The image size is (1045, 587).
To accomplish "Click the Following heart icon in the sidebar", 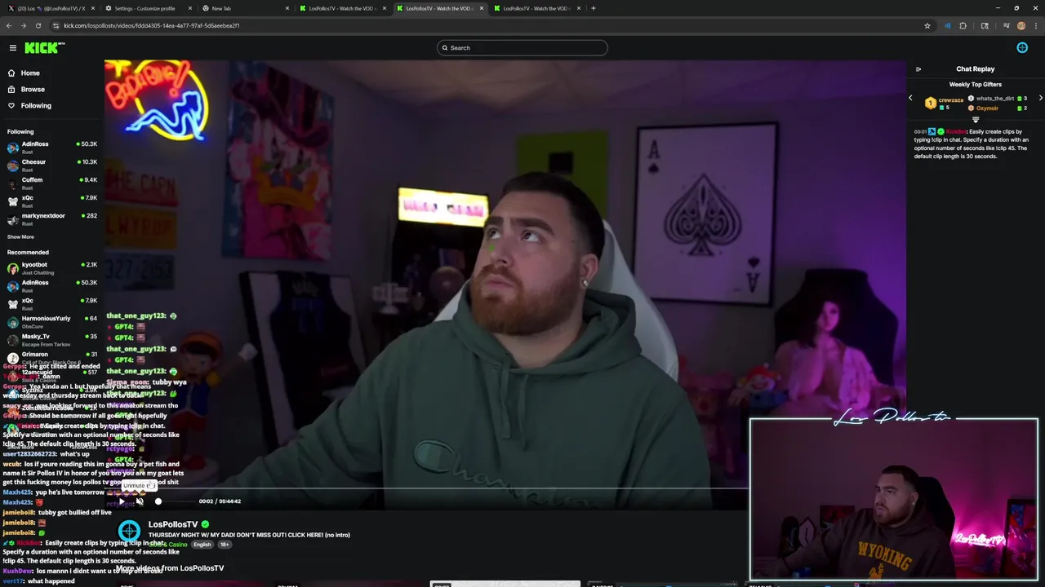I will pyautogui.click(x=11, y=106).
